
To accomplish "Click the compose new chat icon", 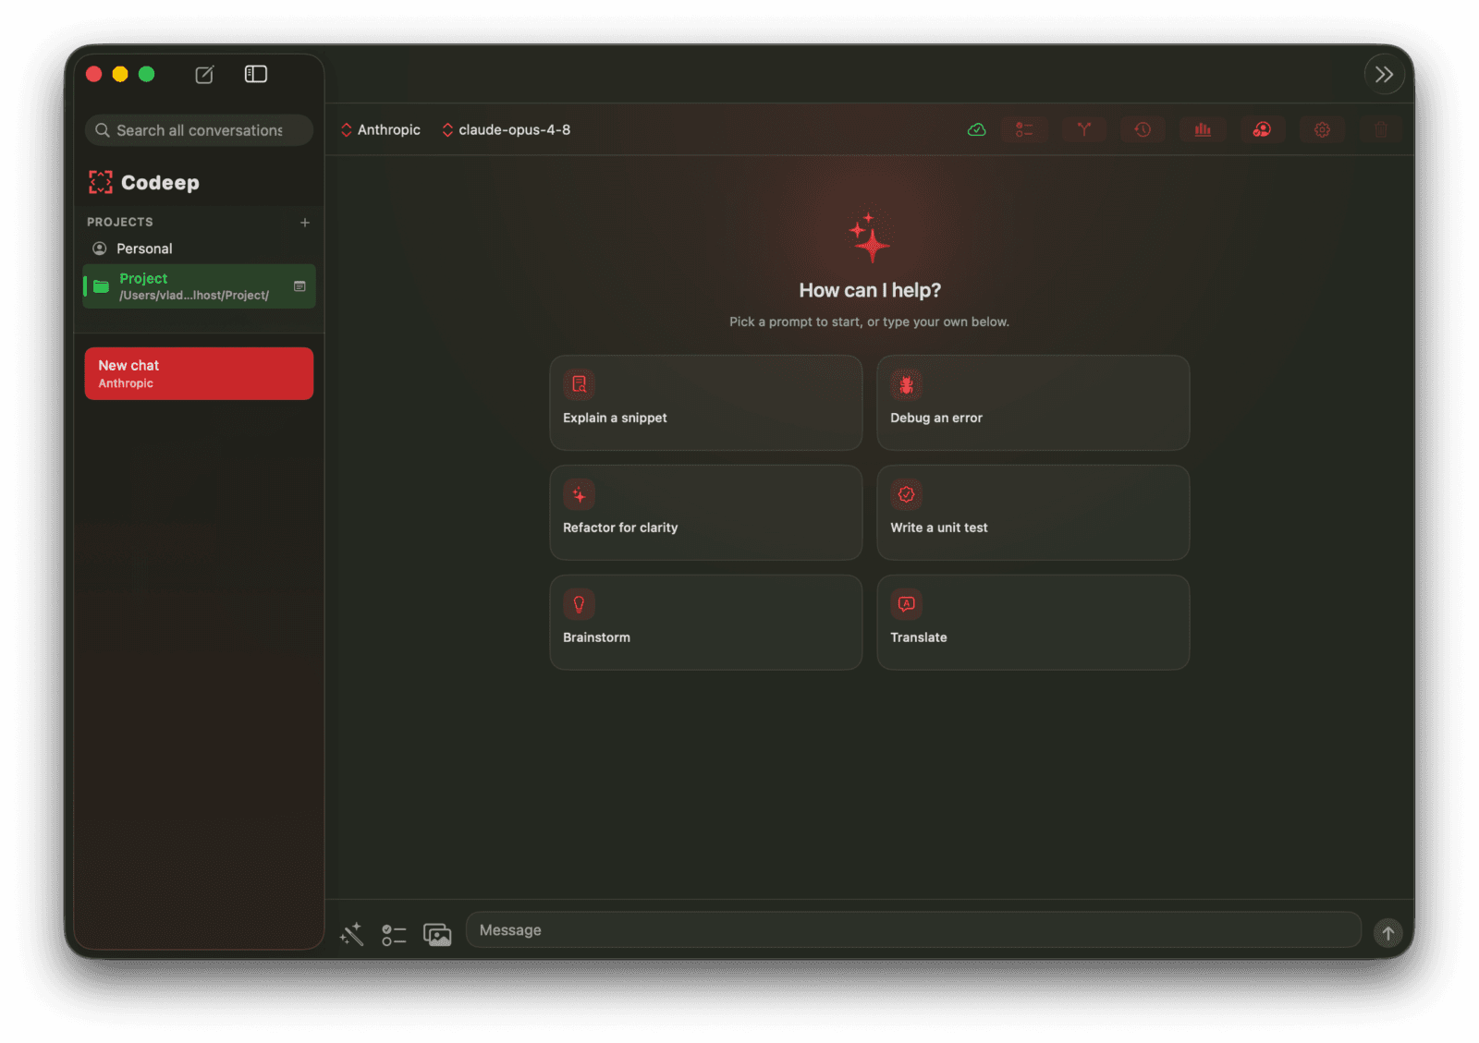I will pyautogui.click(x=204, y=75).
